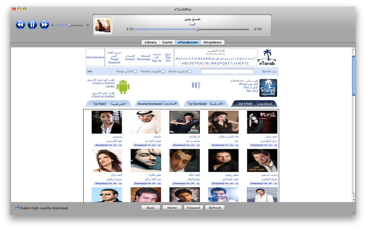
Task: Click the high-volume speaker icon
Action: click(87, 25)
